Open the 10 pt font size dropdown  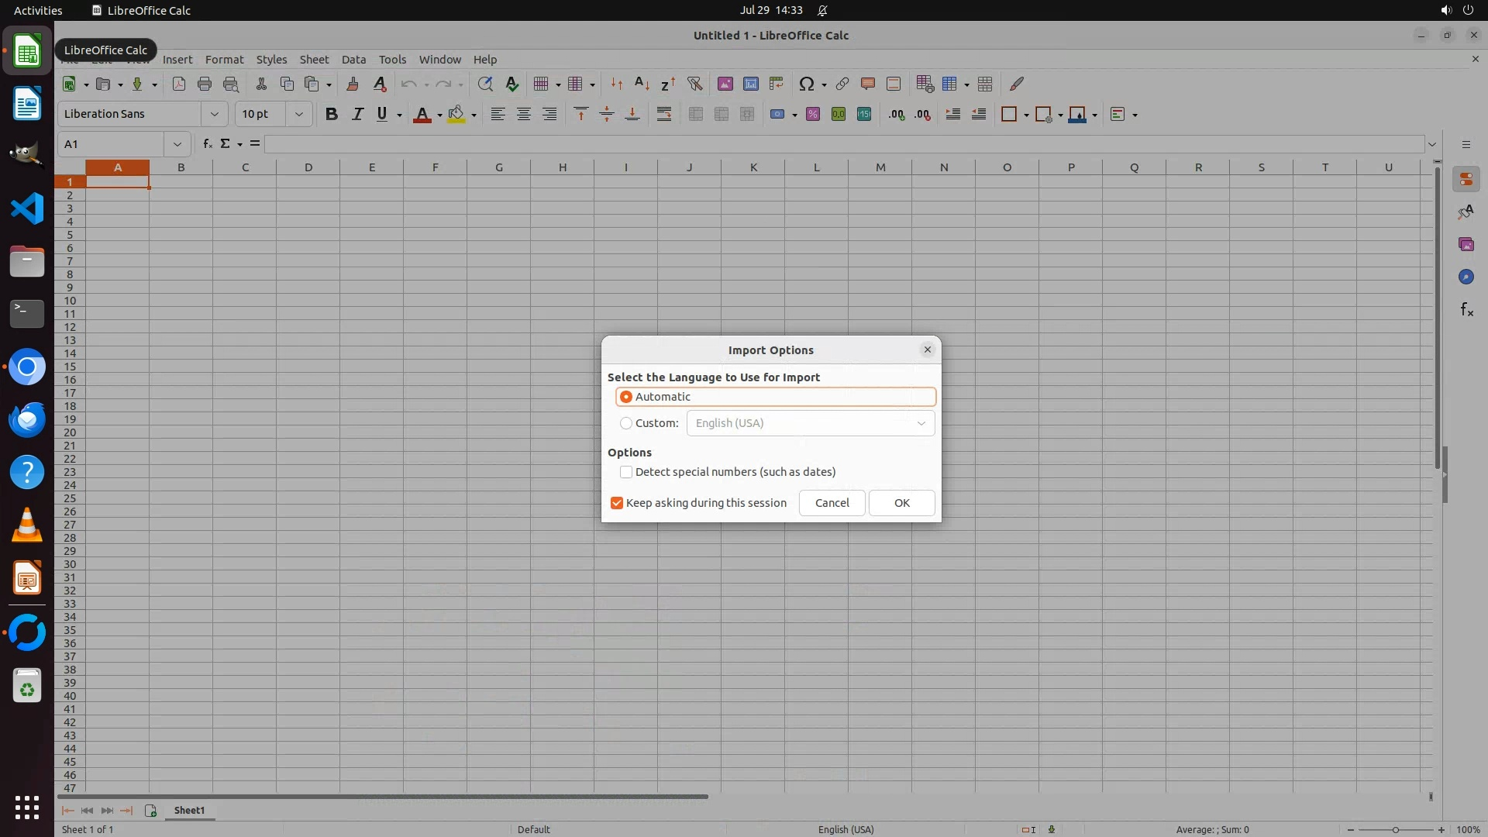298,114
